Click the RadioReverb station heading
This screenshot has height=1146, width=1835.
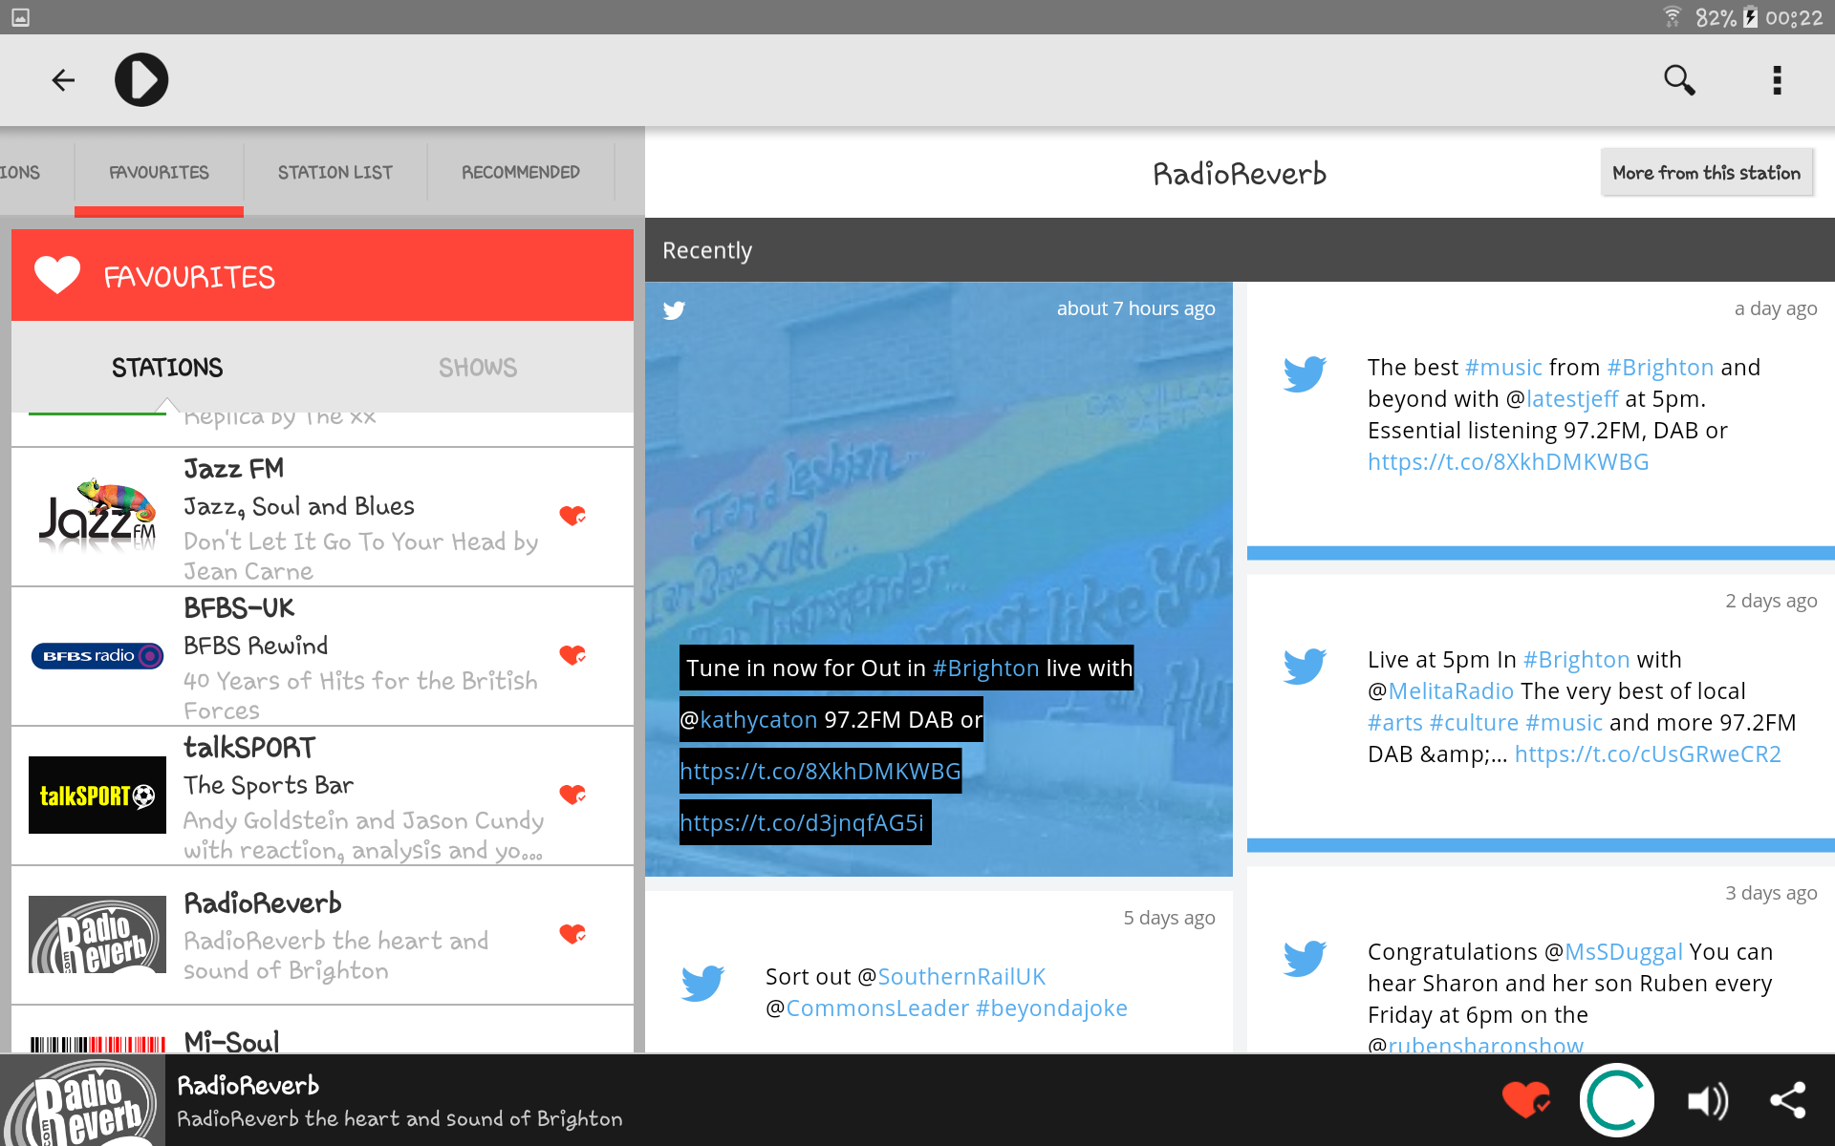tap(1240, 174)
